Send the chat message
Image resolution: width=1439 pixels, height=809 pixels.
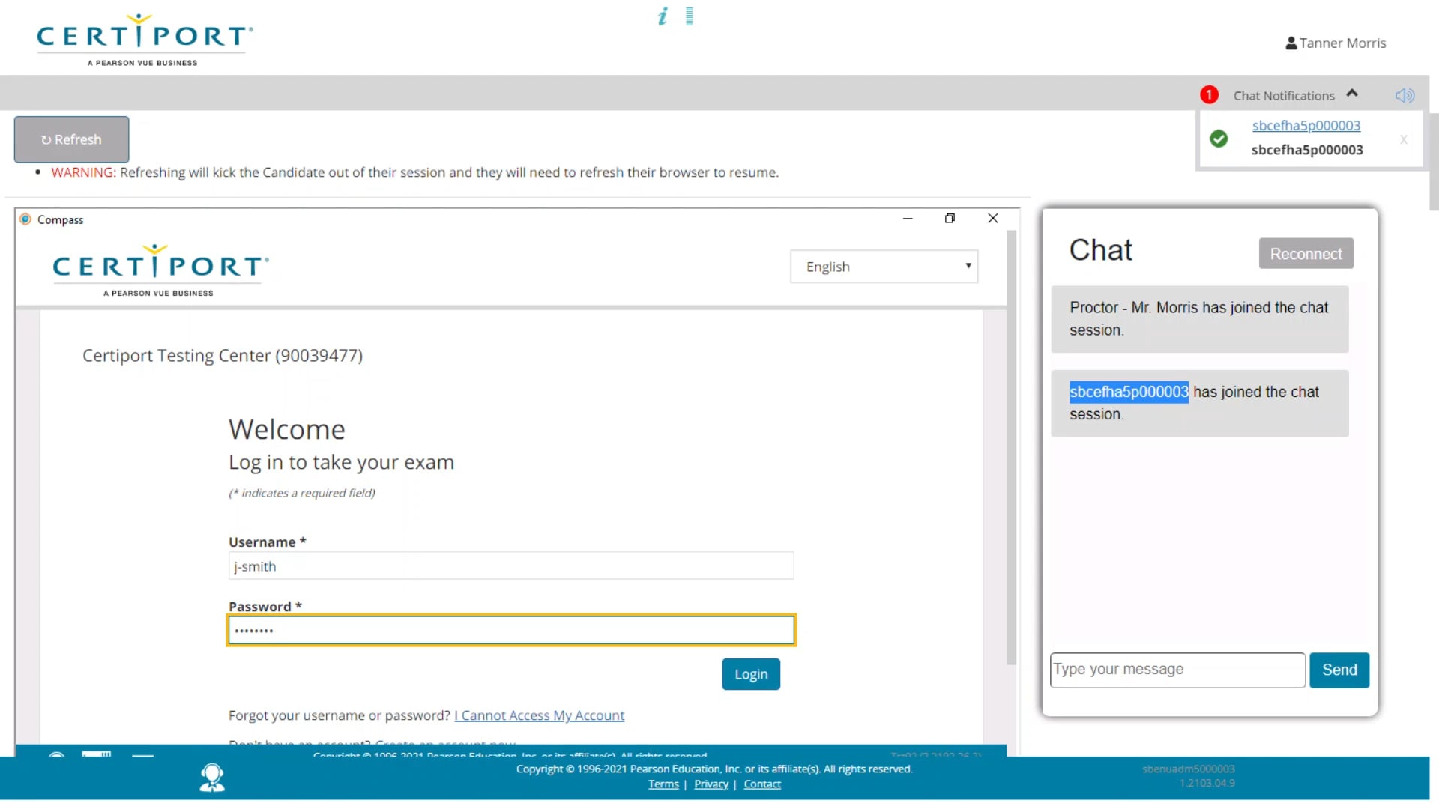(1339, 670)
